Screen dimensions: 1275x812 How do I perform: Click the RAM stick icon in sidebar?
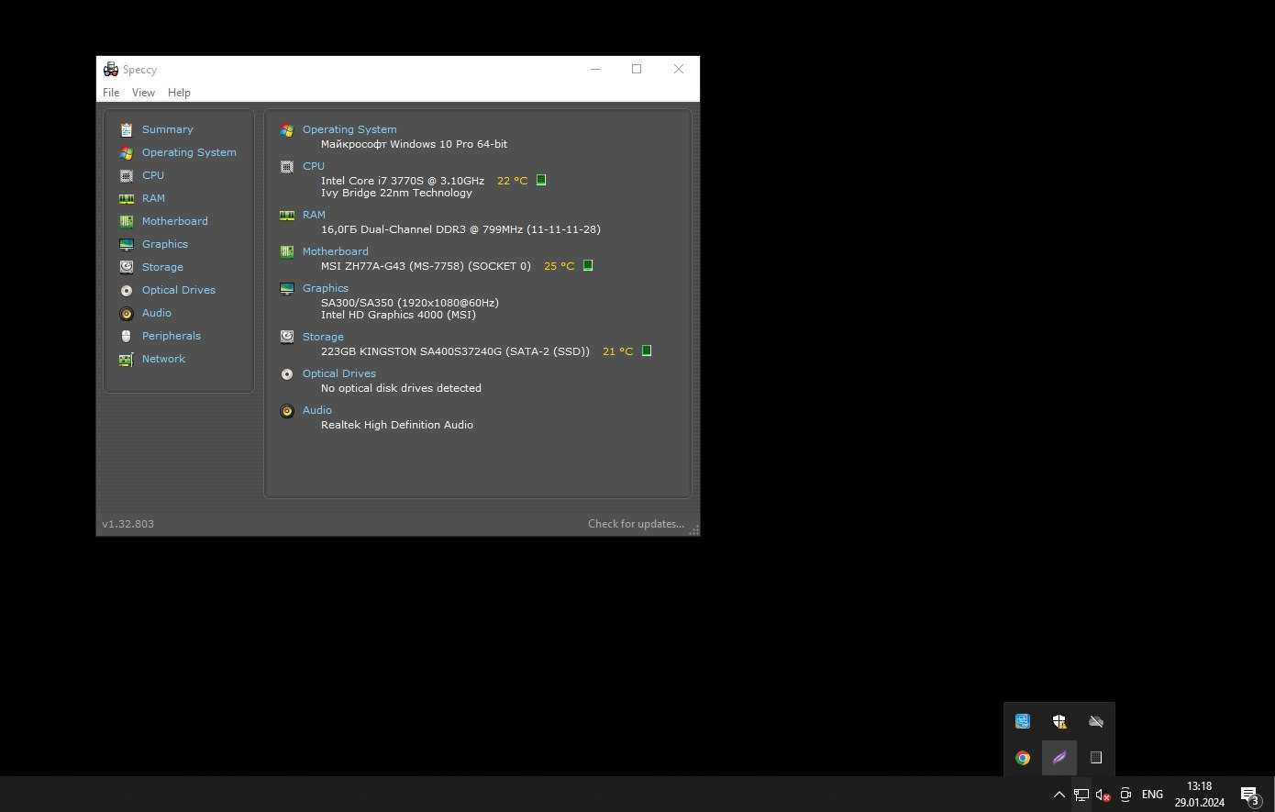(127, 198)
